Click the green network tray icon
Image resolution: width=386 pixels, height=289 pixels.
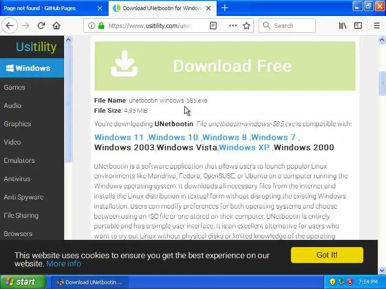coord(341,282)
